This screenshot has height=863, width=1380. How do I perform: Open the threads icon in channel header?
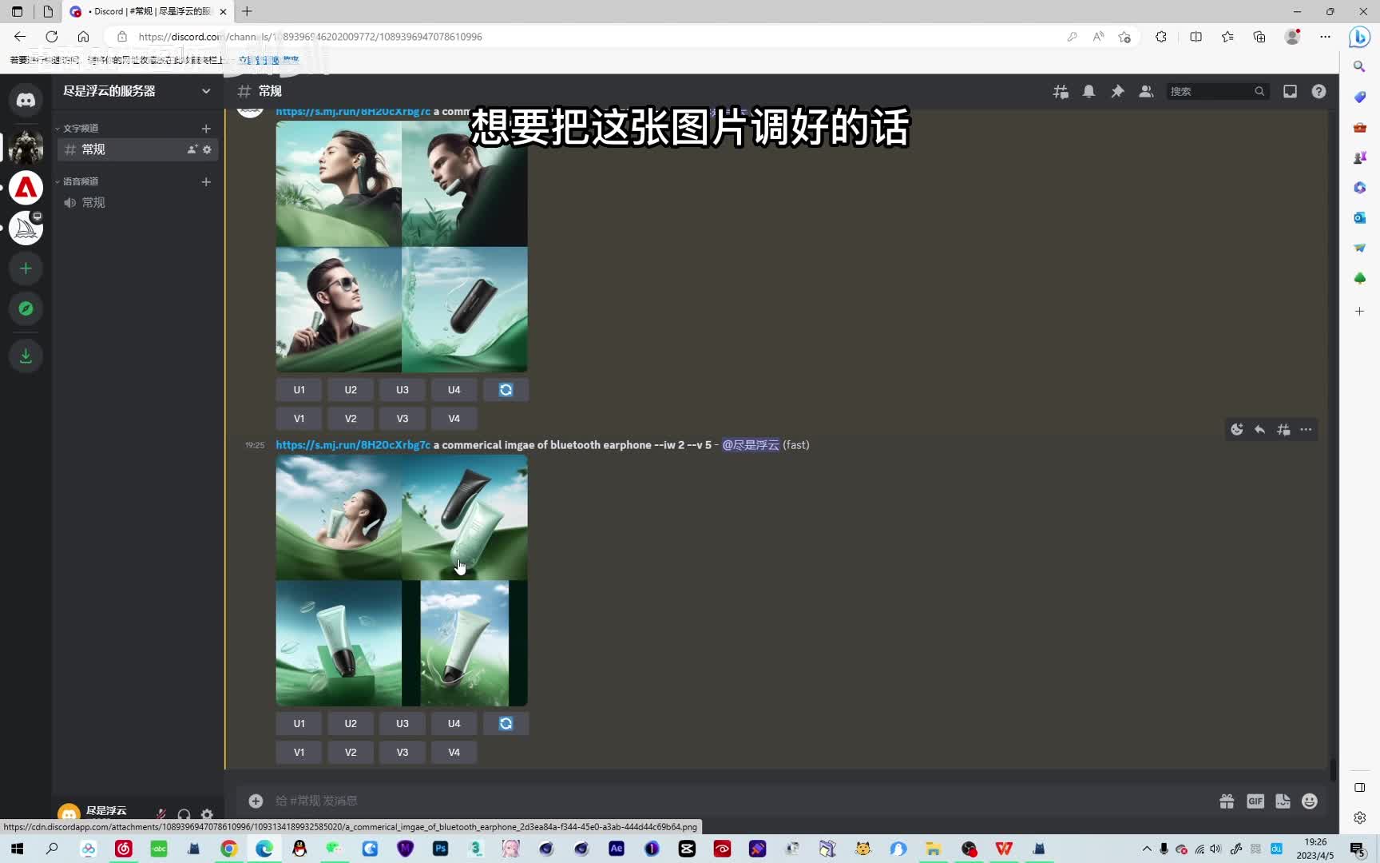[x=1061, y=91]
